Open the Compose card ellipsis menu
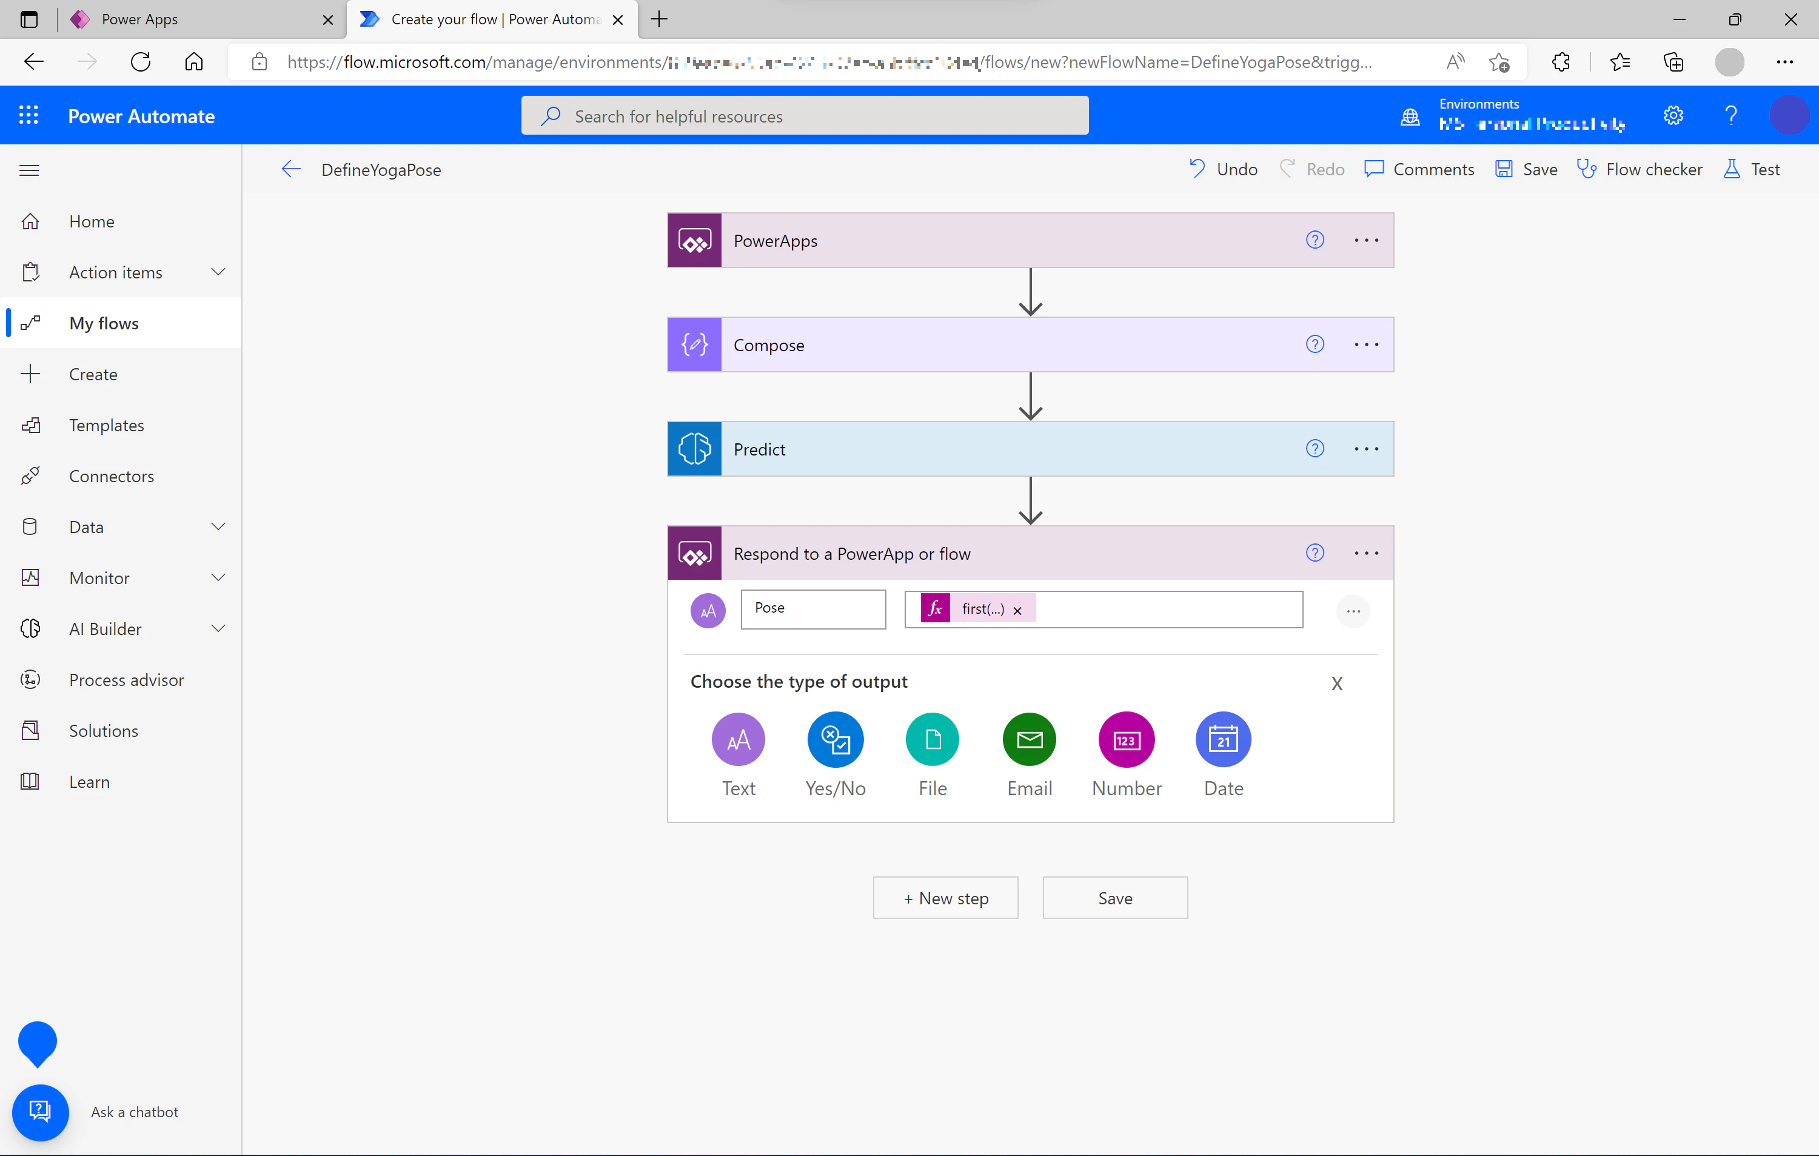1819x1156 pixels. [1365, 344]
